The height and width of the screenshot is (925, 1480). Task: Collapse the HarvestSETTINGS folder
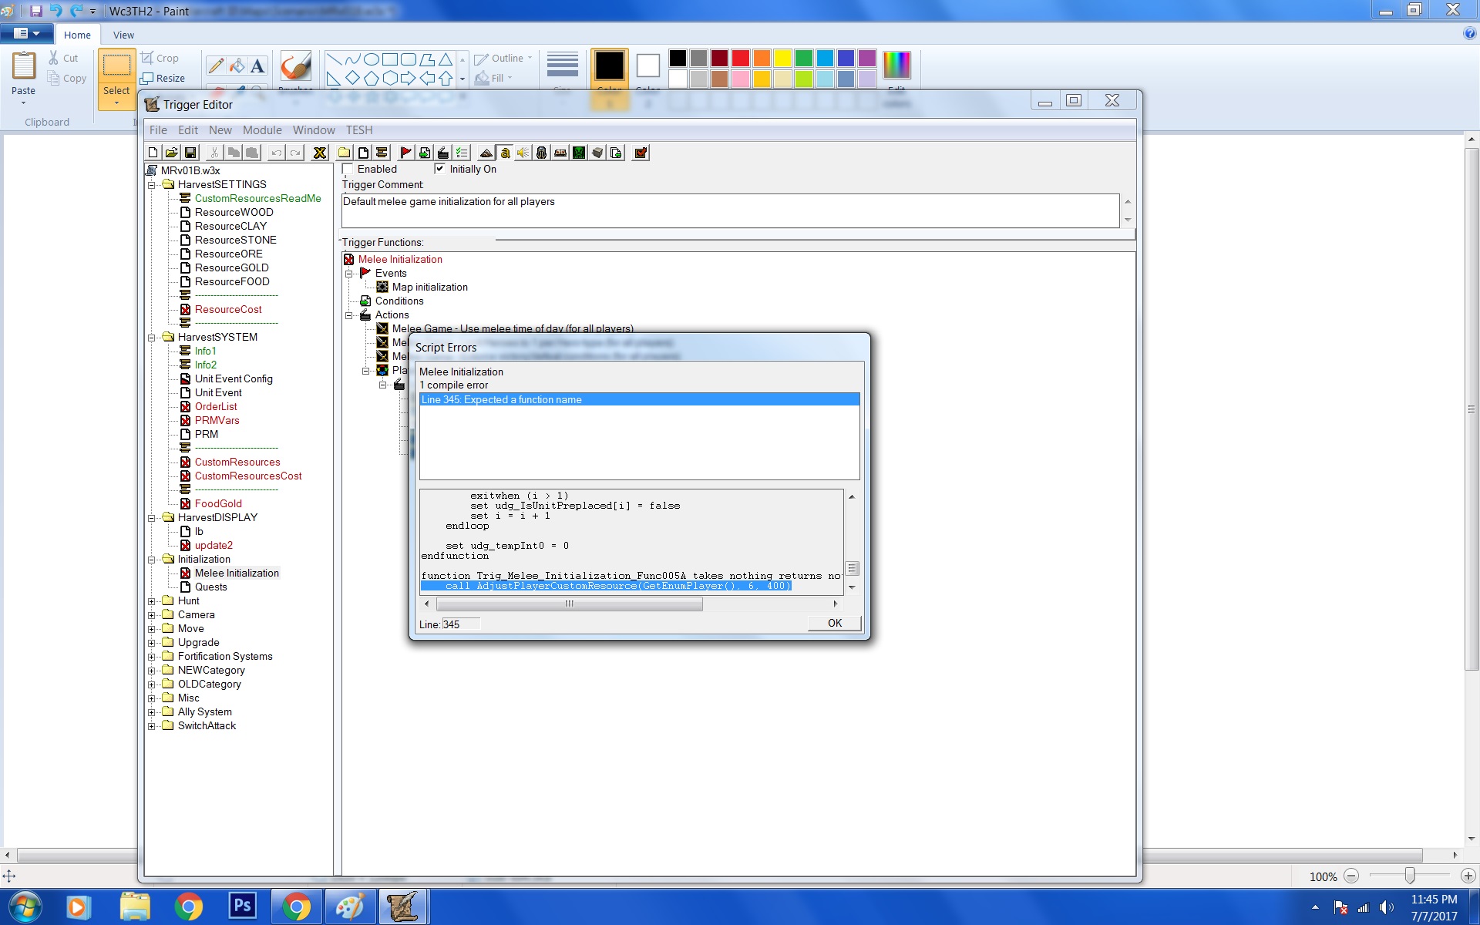click(152, 185)
